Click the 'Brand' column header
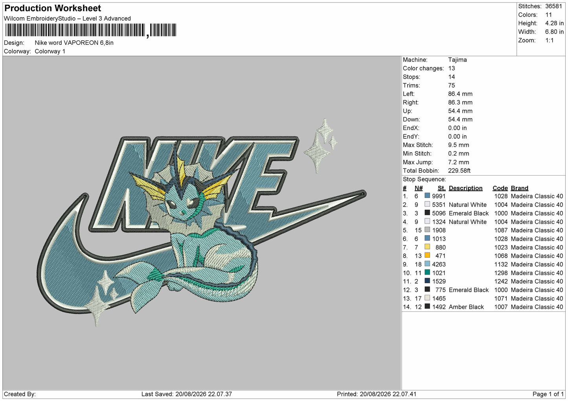The height and width of the screenshot is (401, 568). tap(520, 188)
